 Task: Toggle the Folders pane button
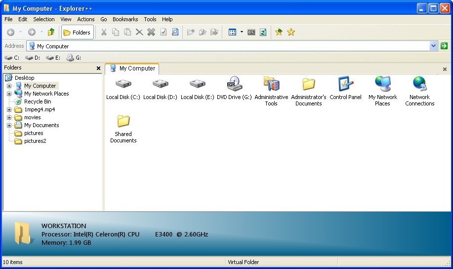tap(78, 32)
